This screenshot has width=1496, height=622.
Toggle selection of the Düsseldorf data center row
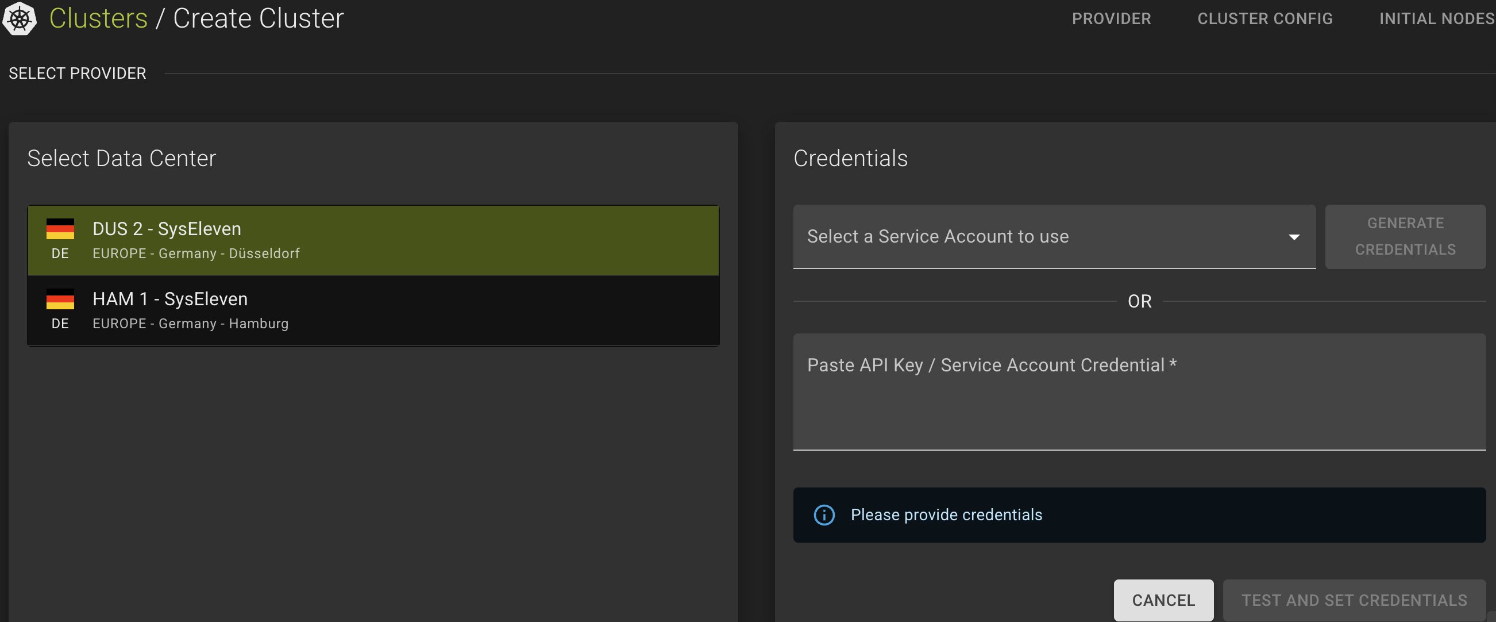[x=372, y=240]
